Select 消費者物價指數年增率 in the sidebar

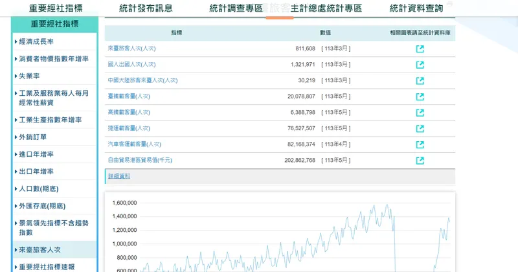click(54, 59)
